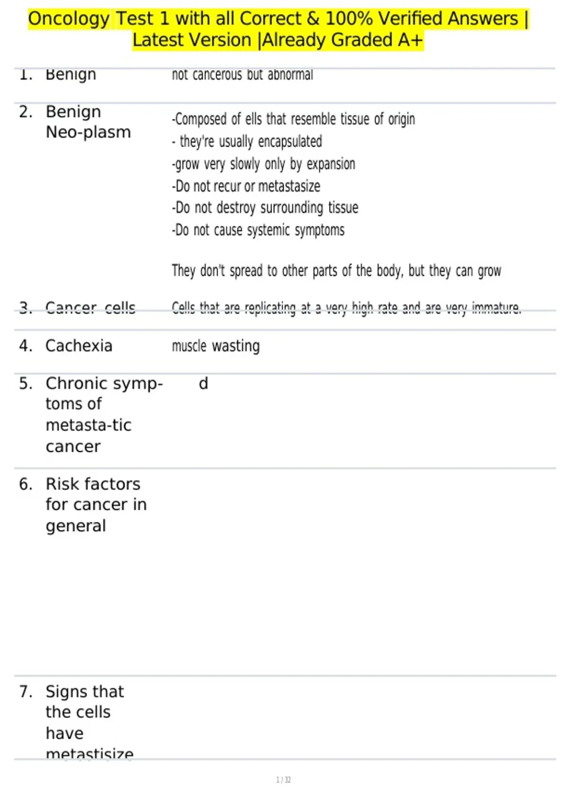Click the yellow highlighted document title
The image size is (569, 806).
pos(278,29)
